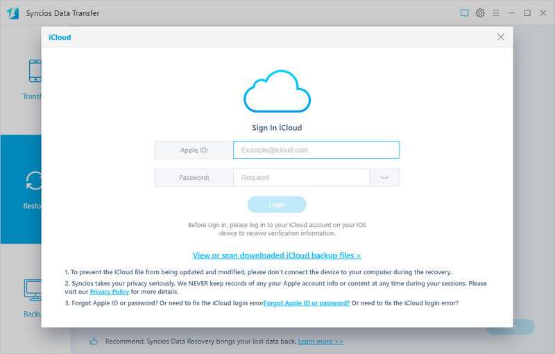This screenshot has height=354, width=555.
Task: Maximize the Syncios Data Transfer window
Action: [x=527, y=13]
